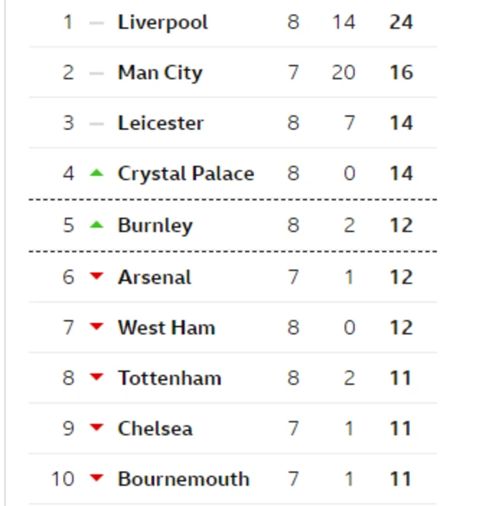
Task: Click Chelsea's red down arrow icon
Action: click(96, 429)
